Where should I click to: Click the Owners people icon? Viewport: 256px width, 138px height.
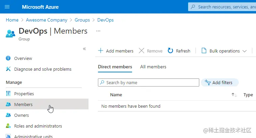tap(8, 115)
